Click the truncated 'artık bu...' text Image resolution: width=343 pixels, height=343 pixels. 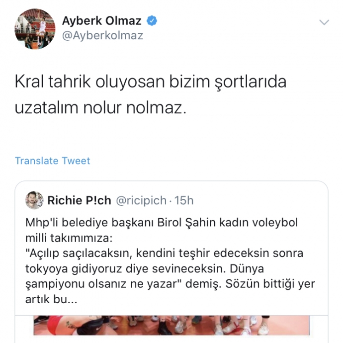click(x=51, y=299)
